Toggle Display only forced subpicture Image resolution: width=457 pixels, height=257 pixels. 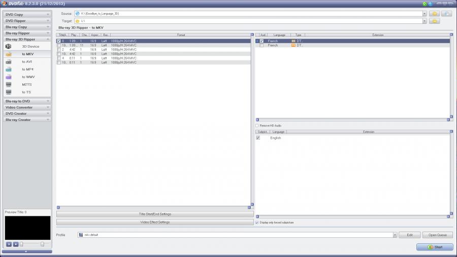coord(257,222)
